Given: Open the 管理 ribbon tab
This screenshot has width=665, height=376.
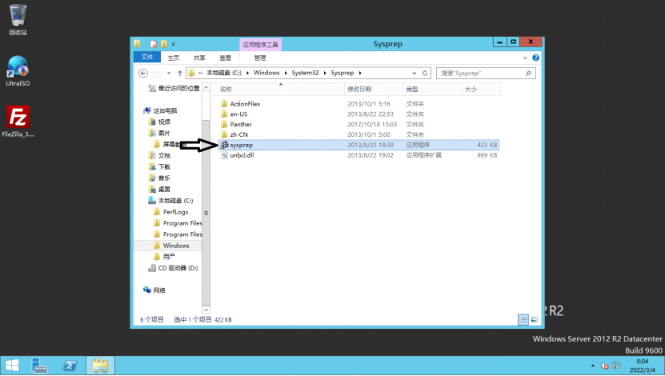Looking at the screenshot, I should coord(260,58).
